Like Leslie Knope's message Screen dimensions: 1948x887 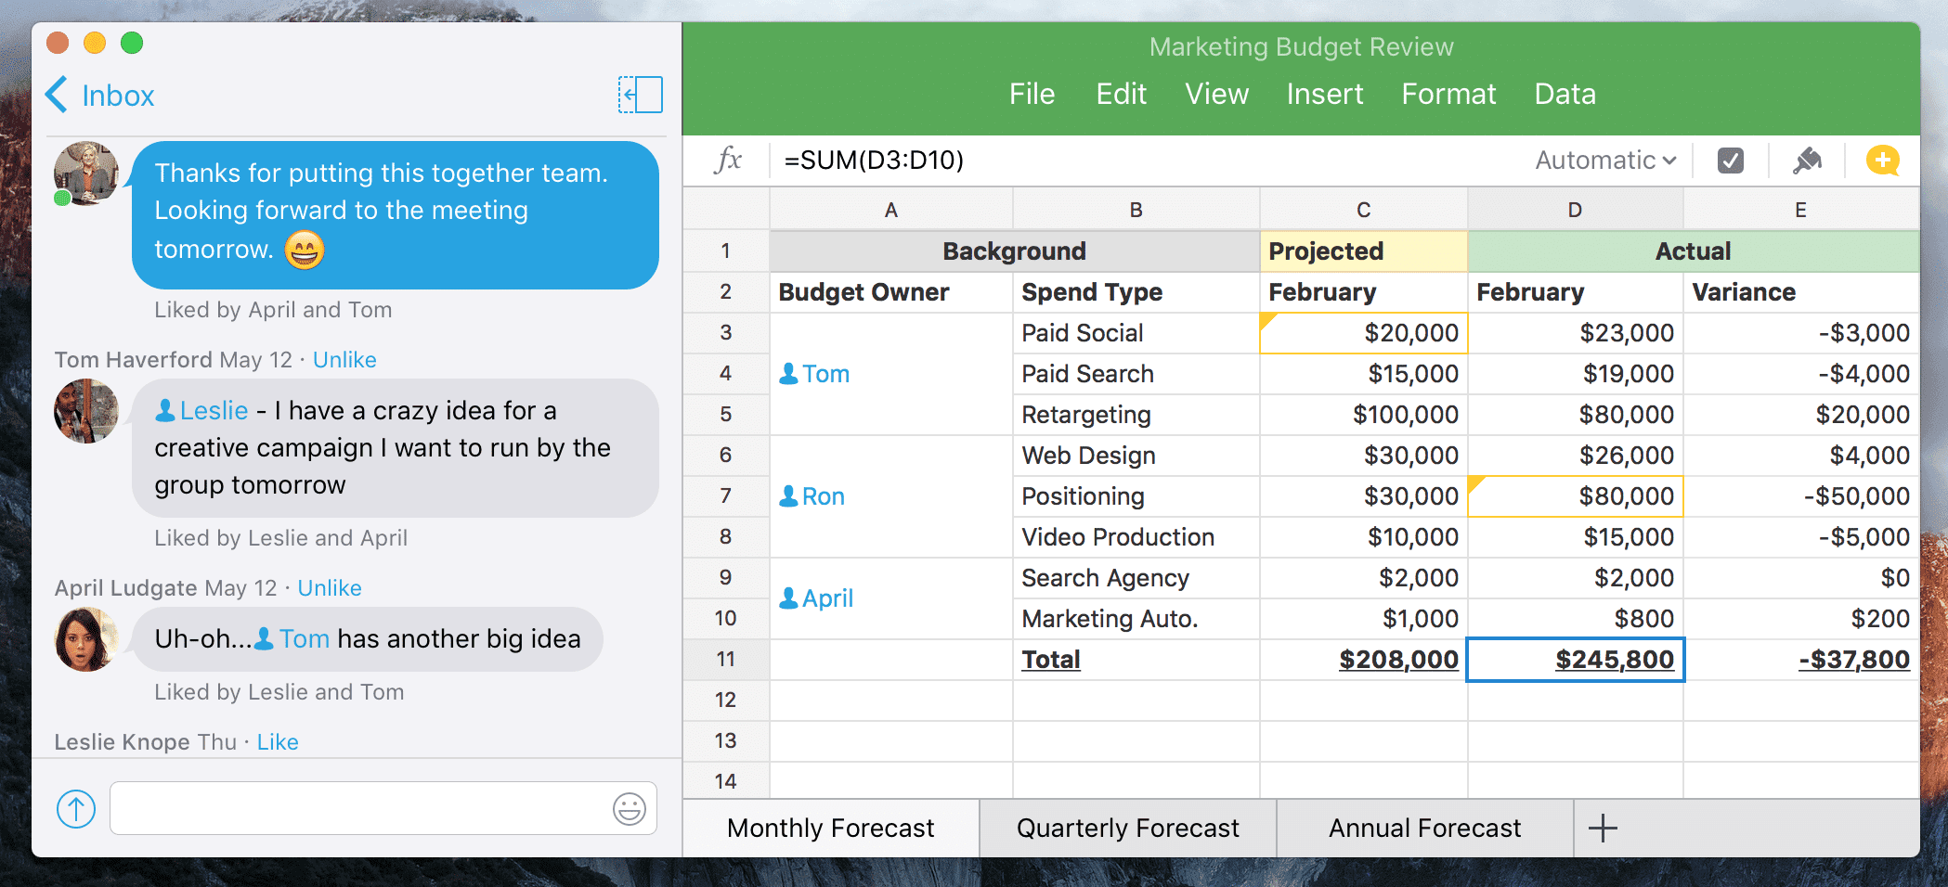278,741
